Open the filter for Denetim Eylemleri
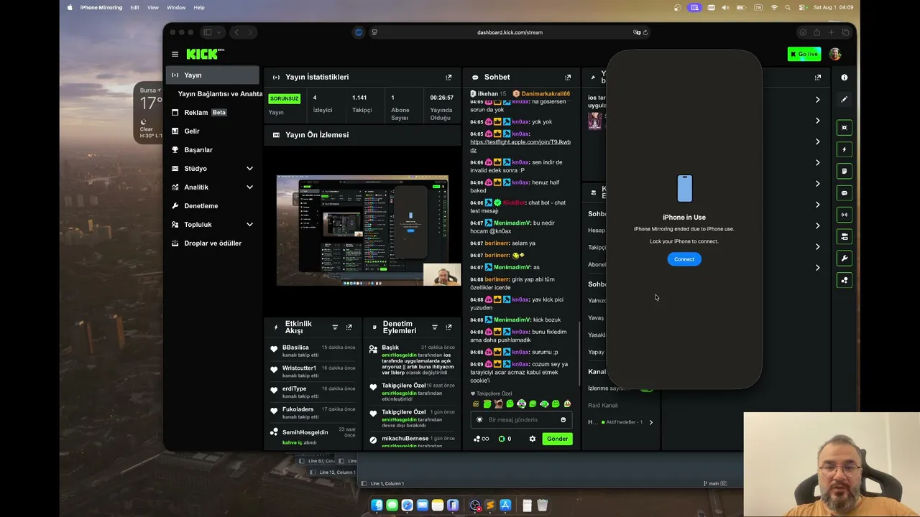This screenshot has height=517, width=920. point(434,327)
